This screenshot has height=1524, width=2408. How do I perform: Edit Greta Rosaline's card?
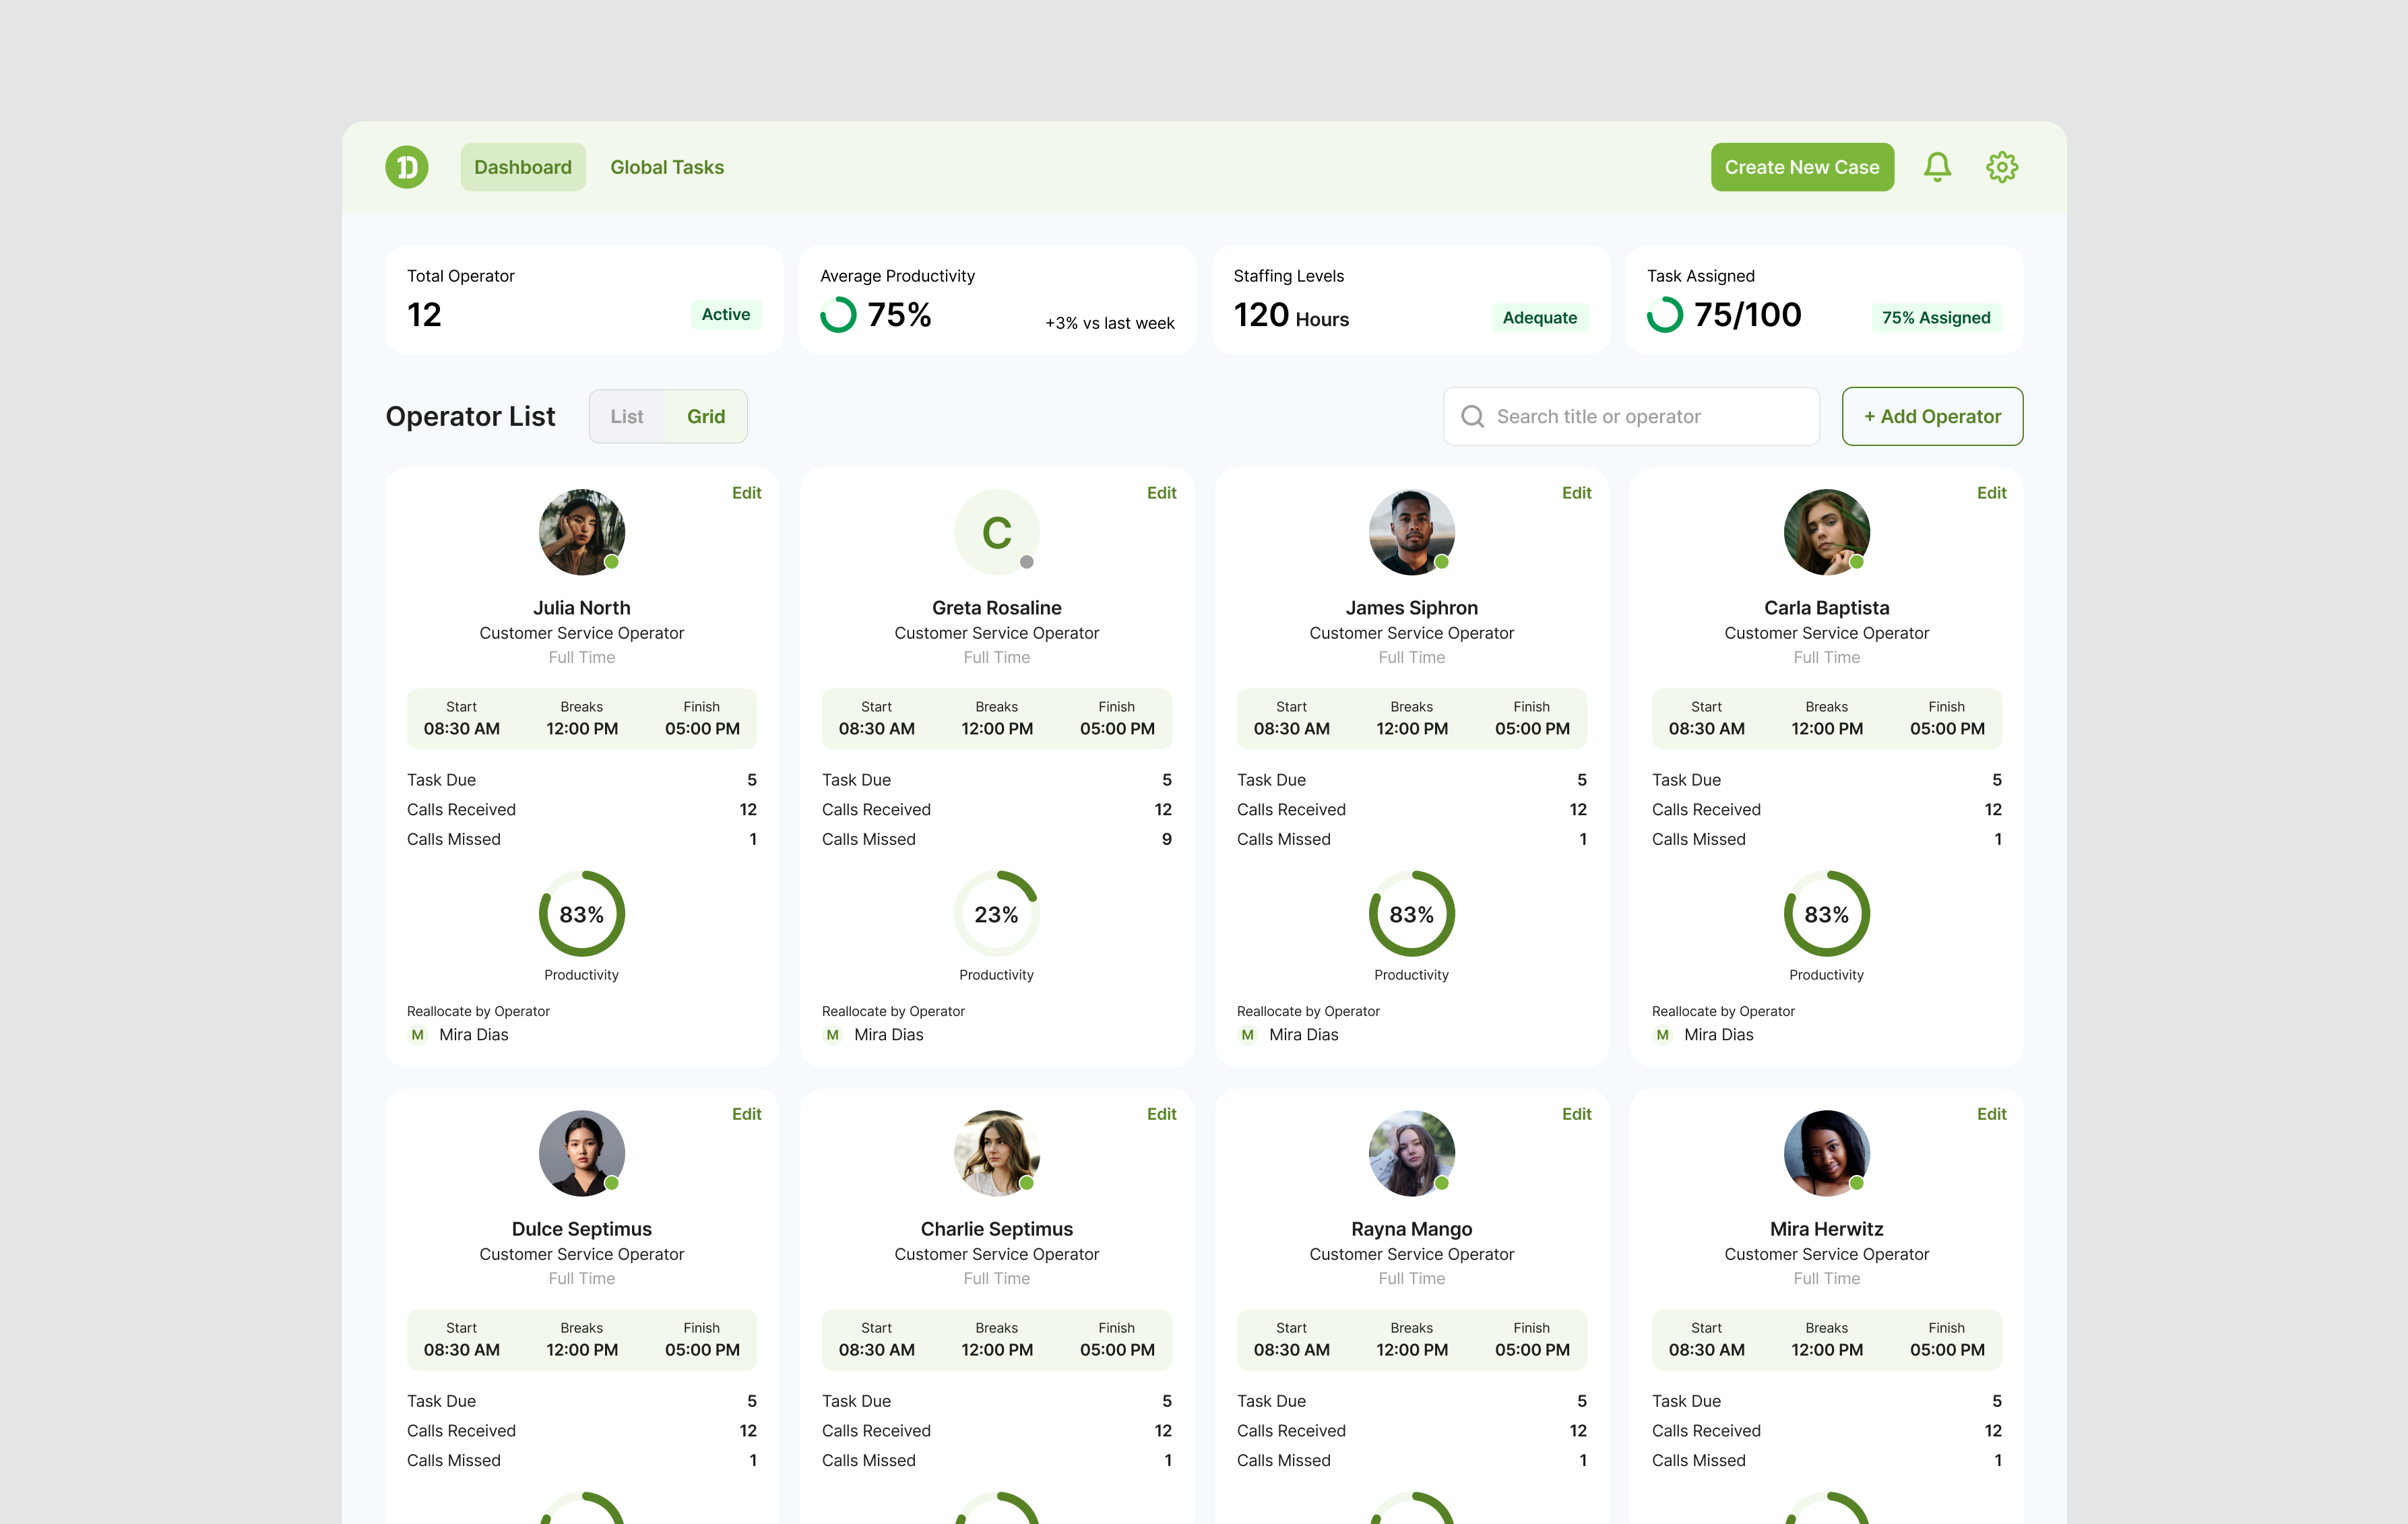point(1161,493)
